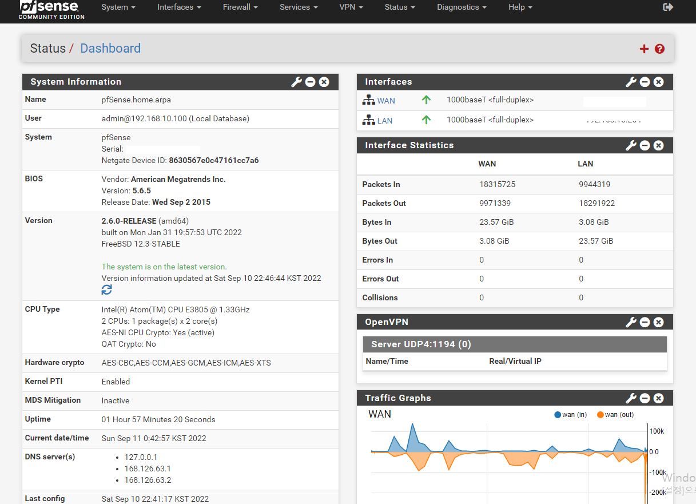Click OpenVPN Server UDP4:1194 header
Image resolution: width=696 pixels, height=504 pixels.
515,344
